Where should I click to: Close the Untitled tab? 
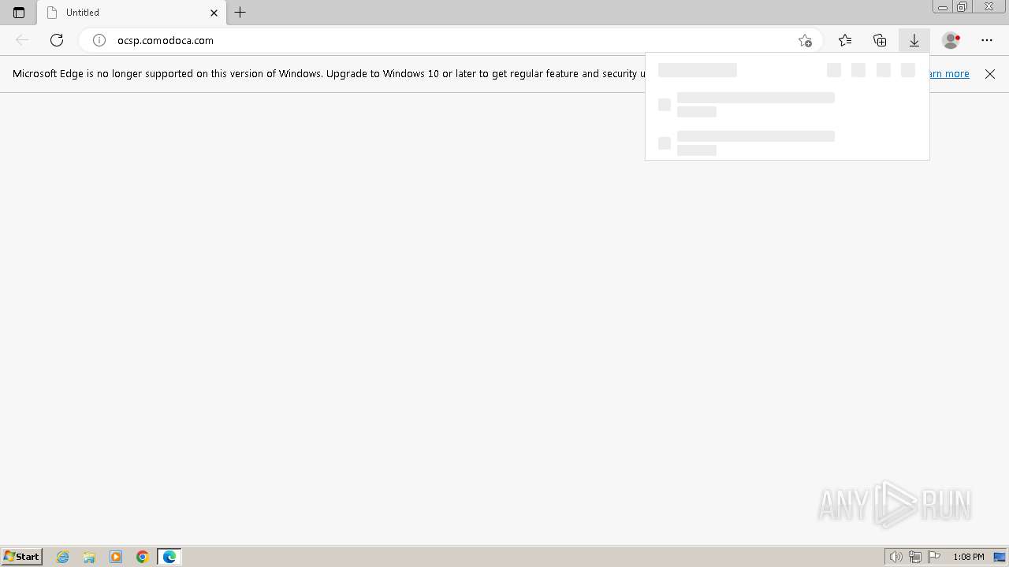pyautogui.click(x=214, y=13)
